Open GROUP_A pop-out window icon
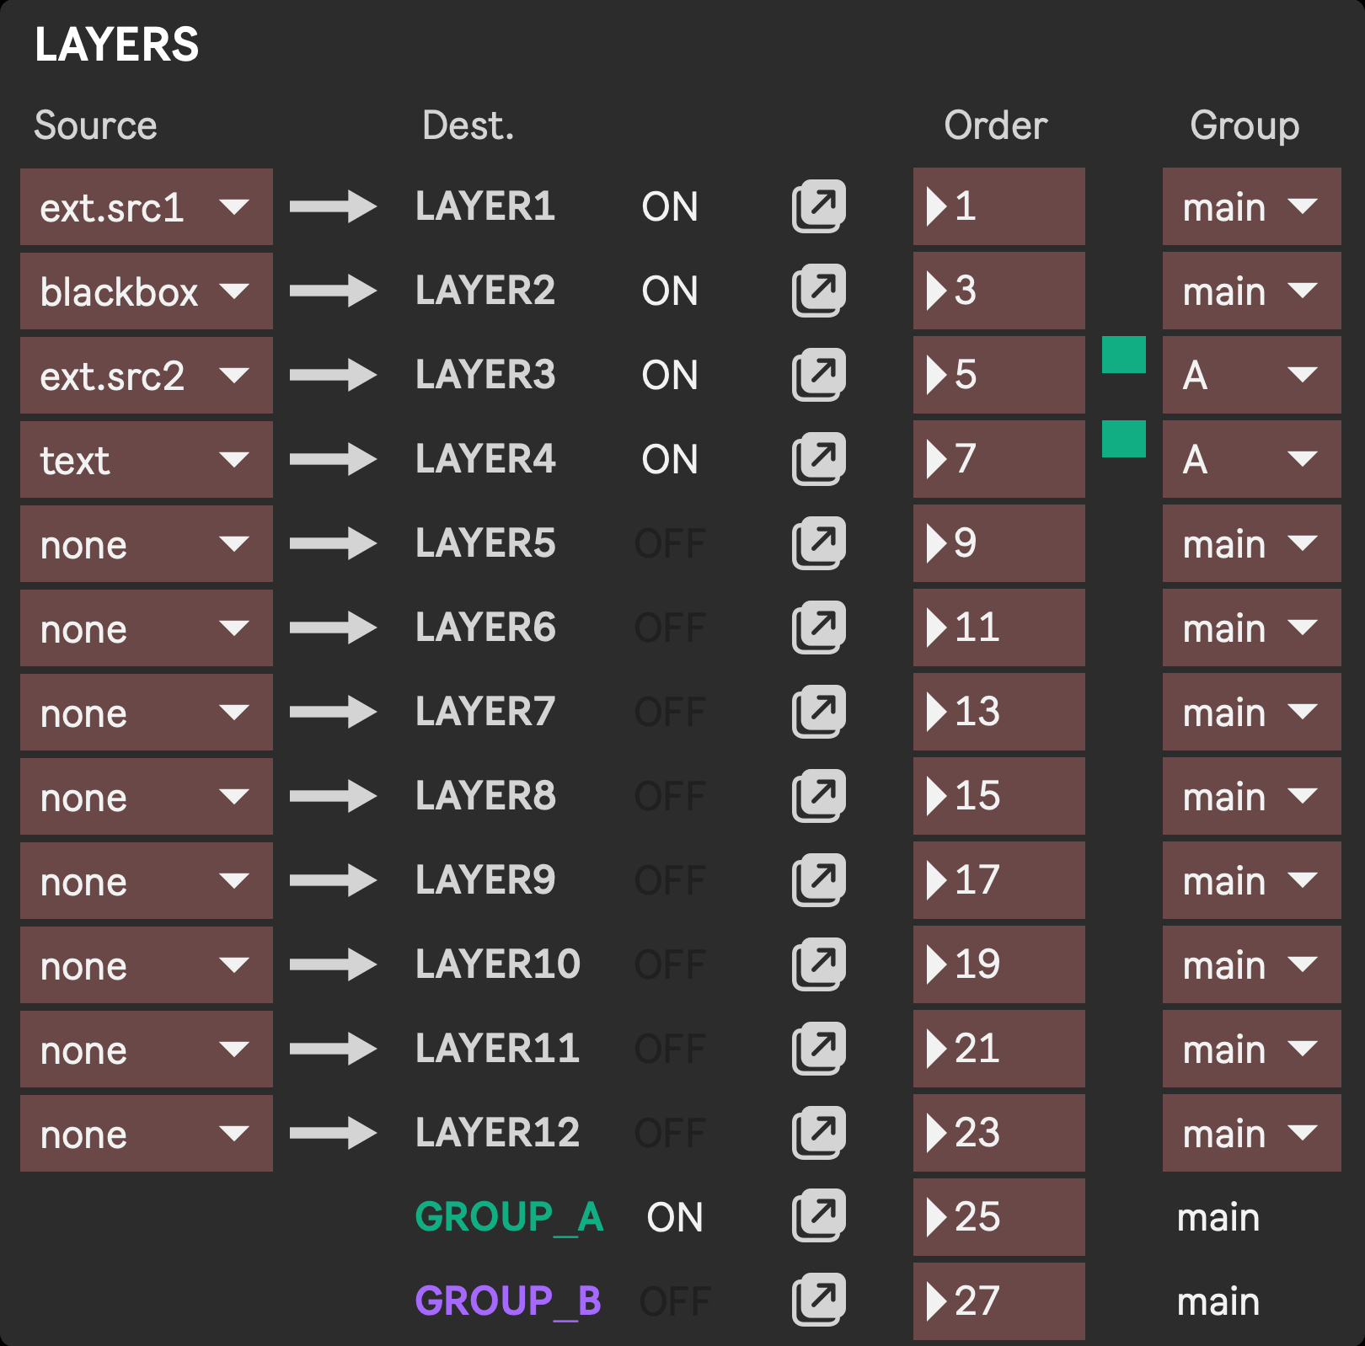Viewport: 1365px width, 1346px height. [x=818, y=1215]
